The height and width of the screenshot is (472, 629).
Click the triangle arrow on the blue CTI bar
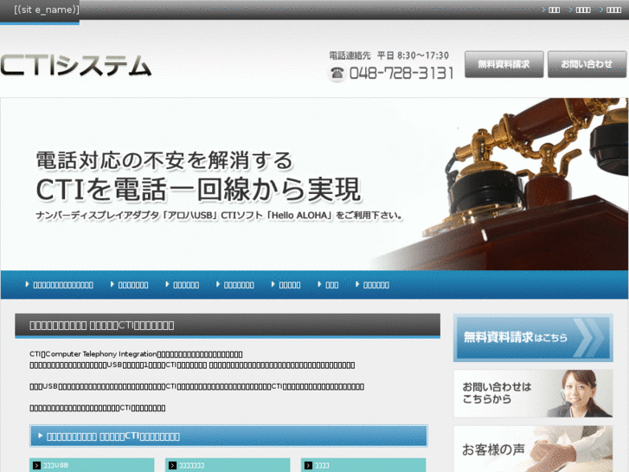[x=40, y=436]
